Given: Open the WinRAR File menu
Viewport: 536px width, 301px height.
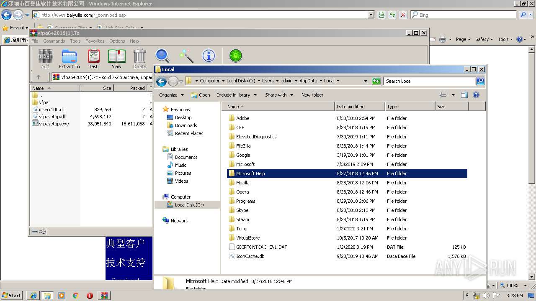Looking at the screenshot, I should pos(35,41).
